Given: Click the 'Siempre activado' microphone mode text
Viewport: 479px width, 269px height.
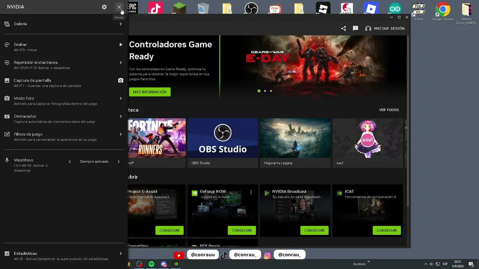Looking at the screenshot, I should [94, 162].
